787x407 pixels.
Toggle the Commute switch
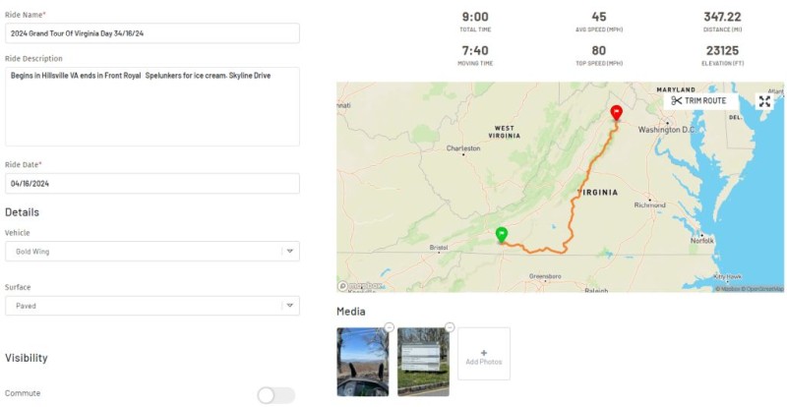pos(275,395)
